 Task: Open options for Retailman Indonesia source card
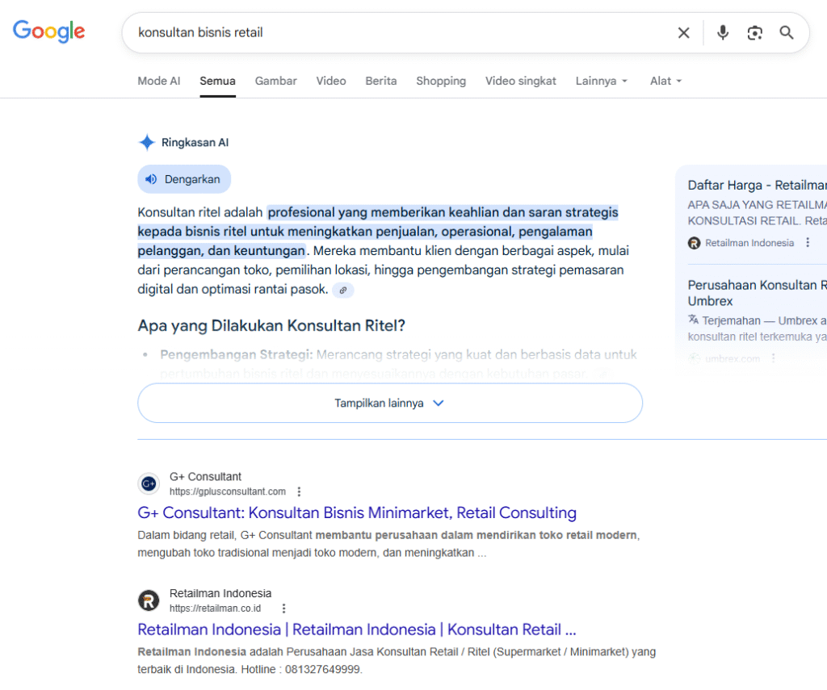pyautogui.click(x=808, y=243)
